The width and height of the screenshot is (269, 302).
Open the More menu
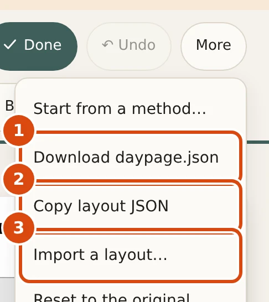(214, 46)
